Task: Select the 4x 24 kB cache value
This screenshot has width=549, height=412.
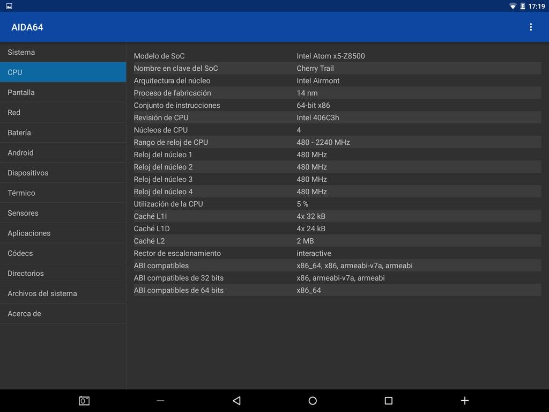Action: [311, 229]
